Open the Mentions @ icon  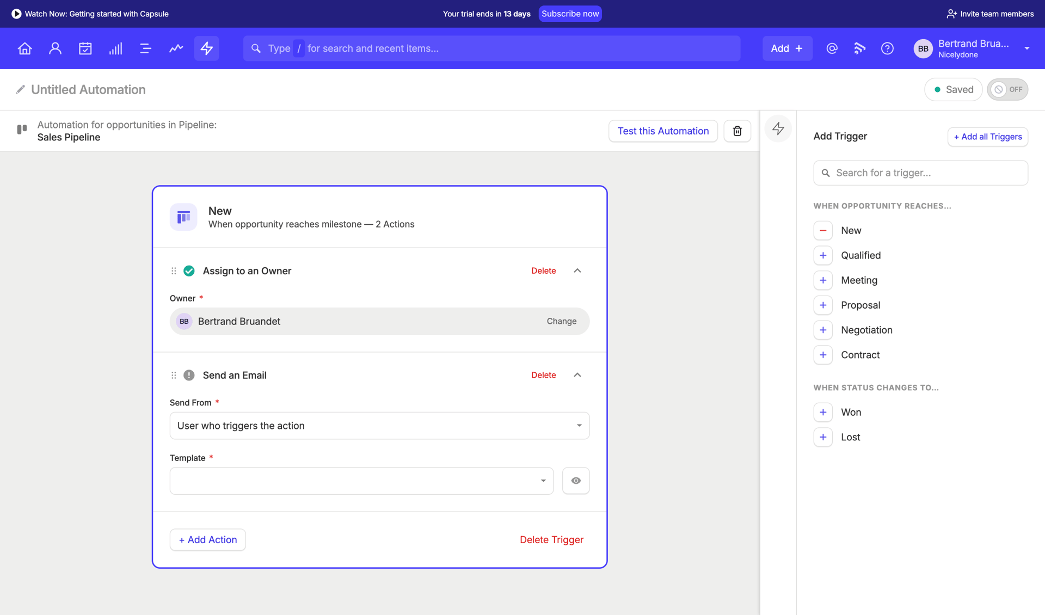tap(832, 48)
